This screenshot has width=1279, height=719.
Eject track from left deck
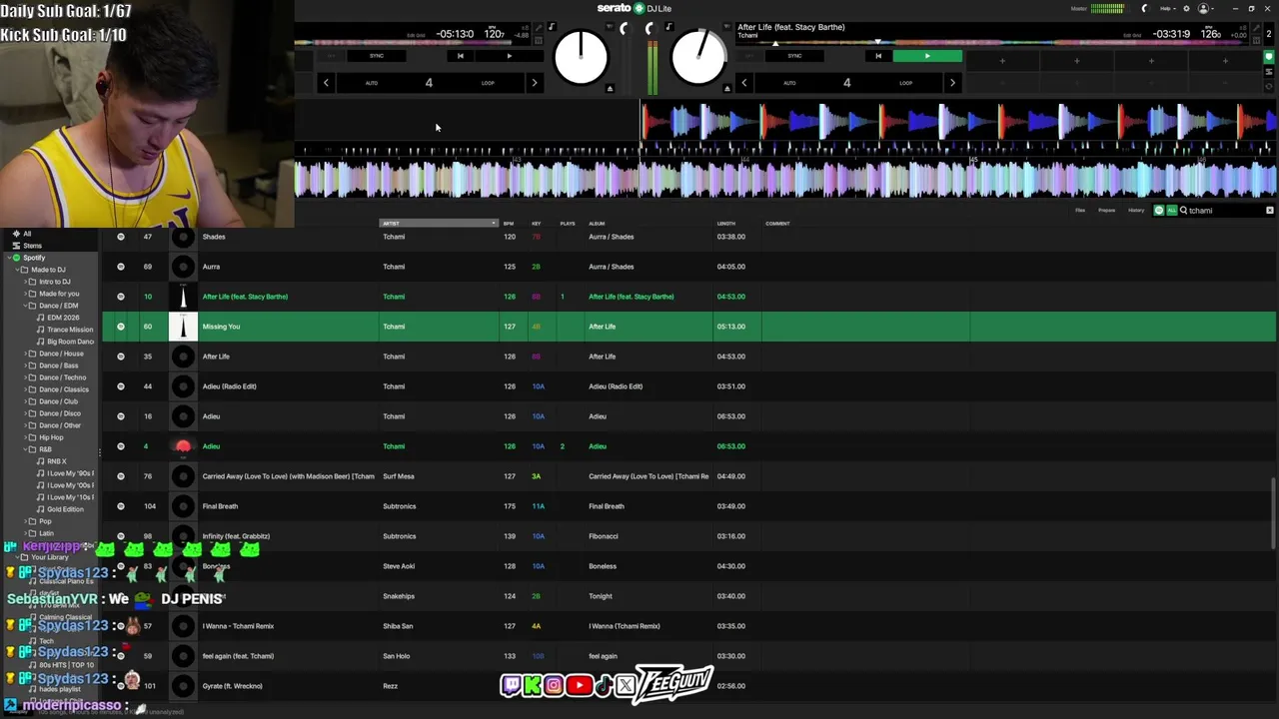point(610,89)
